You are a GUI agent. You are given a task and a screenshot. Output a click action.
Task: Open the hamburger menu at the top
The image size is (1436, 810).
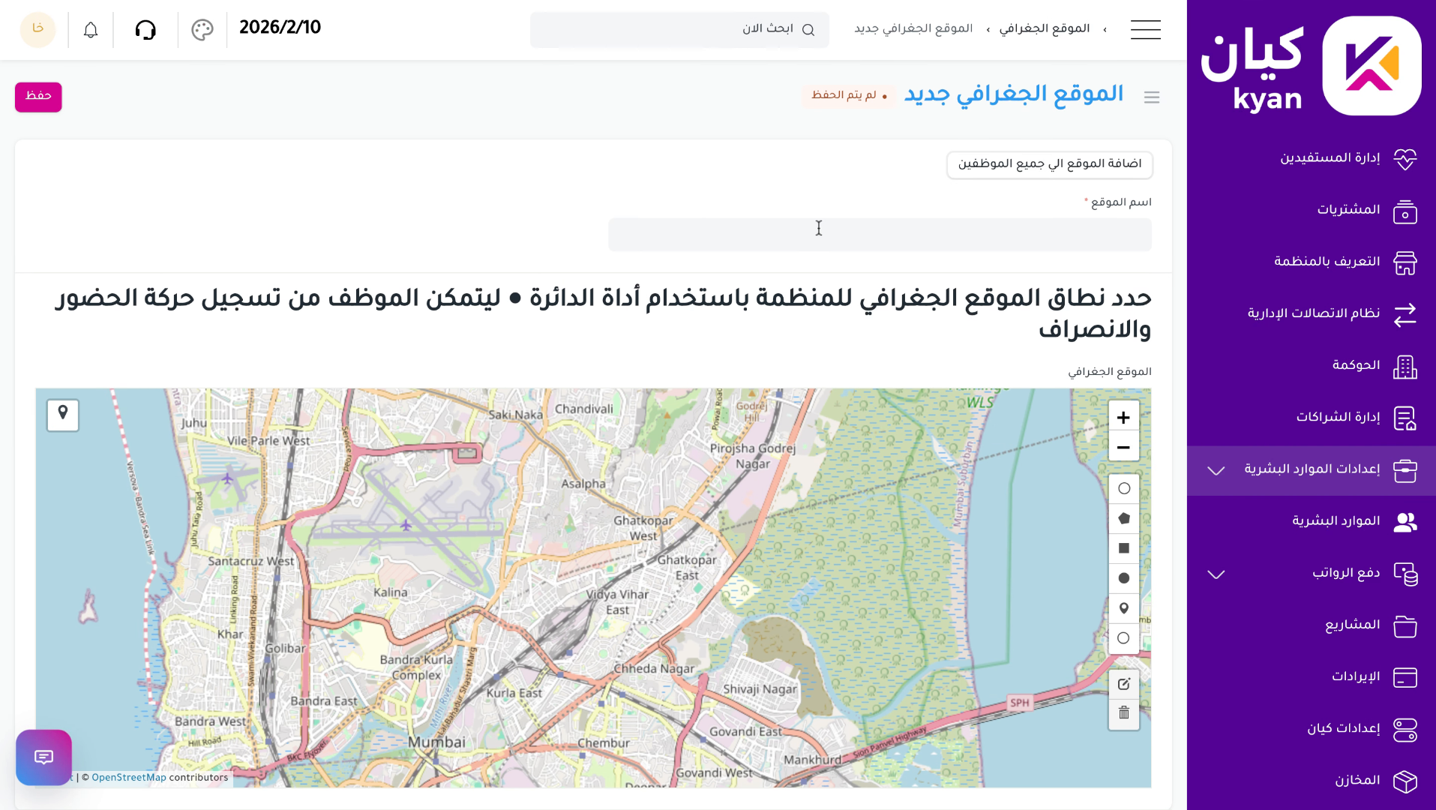pos(1145,29)
